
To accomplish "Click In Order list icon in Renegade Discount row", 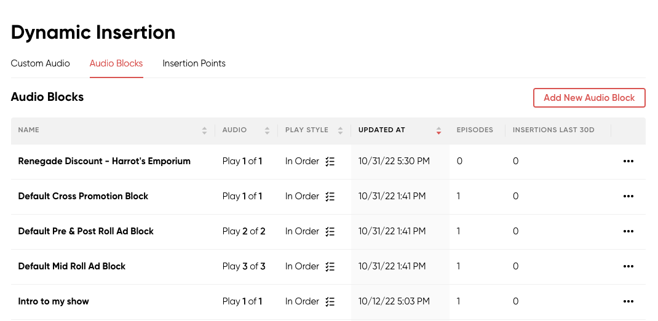I will (330, 162).
